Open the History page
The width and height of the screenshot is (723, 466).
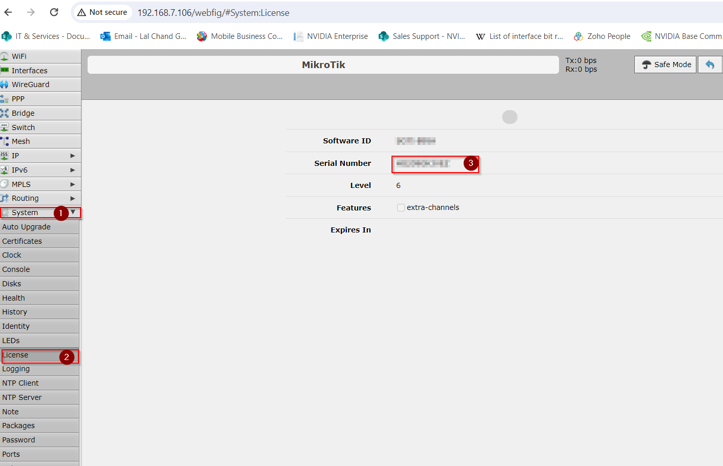click(x=39, y=312)
